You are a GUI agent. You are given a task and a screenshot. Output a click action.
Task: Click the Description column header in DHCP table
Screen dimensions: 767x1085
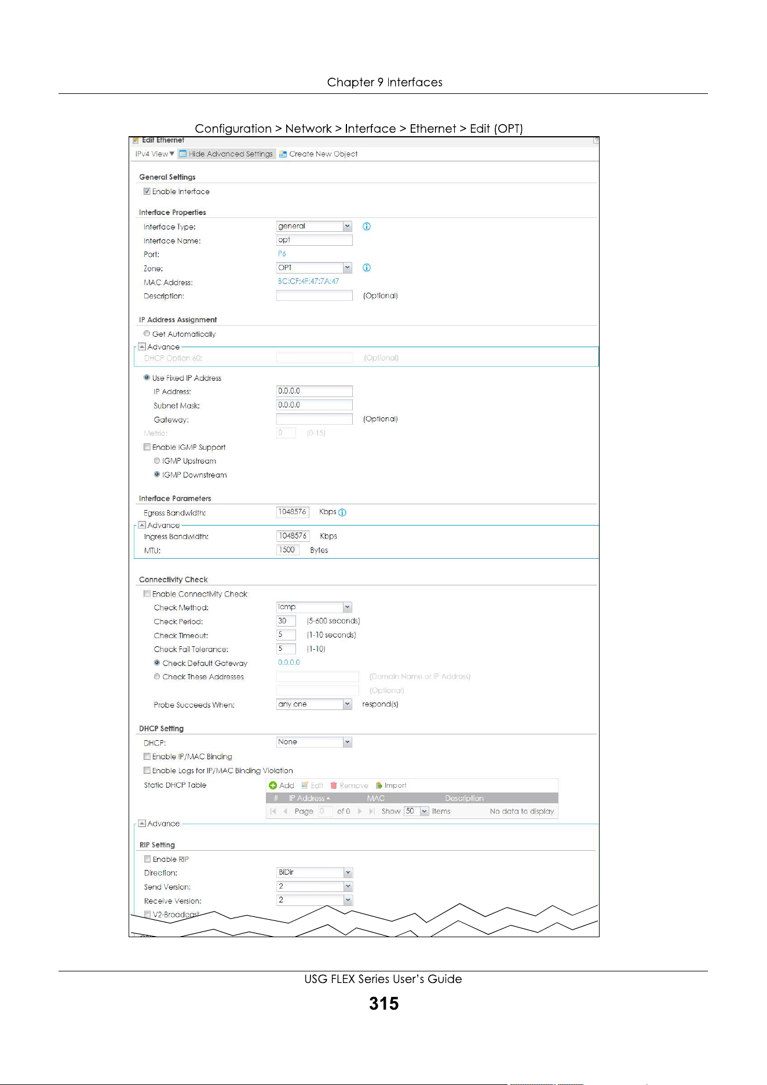click(x=464, y=799)
